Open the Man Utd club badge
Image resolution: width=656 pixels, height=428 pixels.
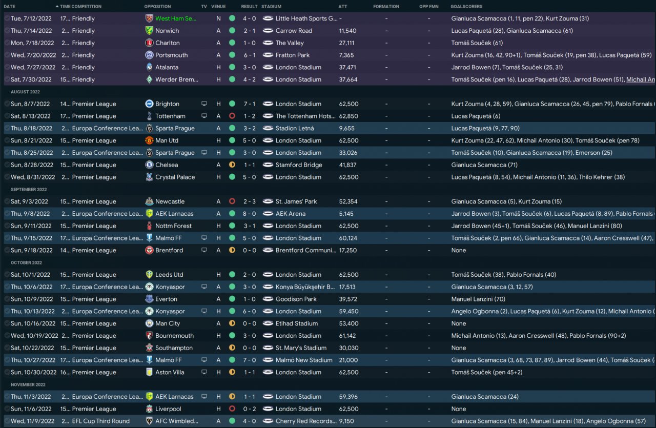pos(149,140)
